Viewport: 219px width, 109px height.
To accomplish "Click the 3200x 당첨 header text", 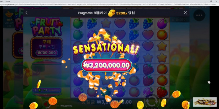I will (125, 13).
